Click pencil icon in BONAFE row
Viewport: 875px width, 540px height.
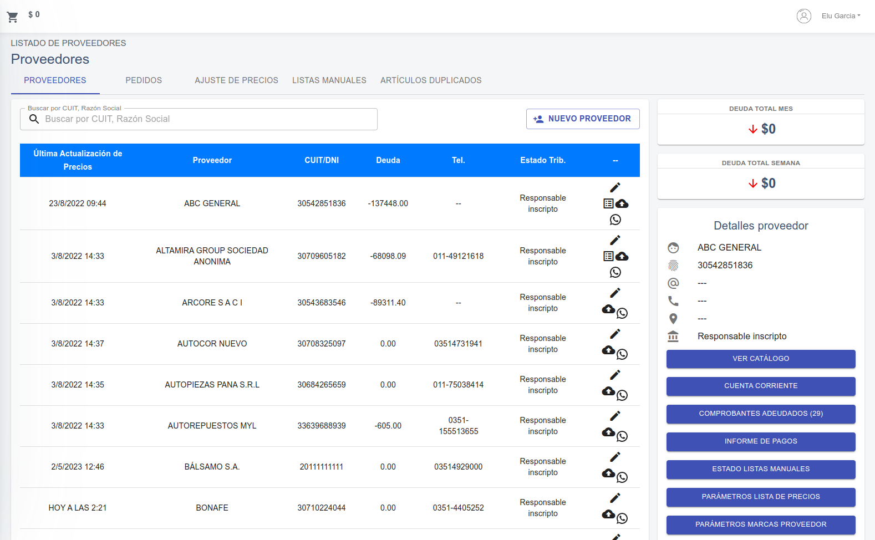pyautogui.click(x=615, y=498)
